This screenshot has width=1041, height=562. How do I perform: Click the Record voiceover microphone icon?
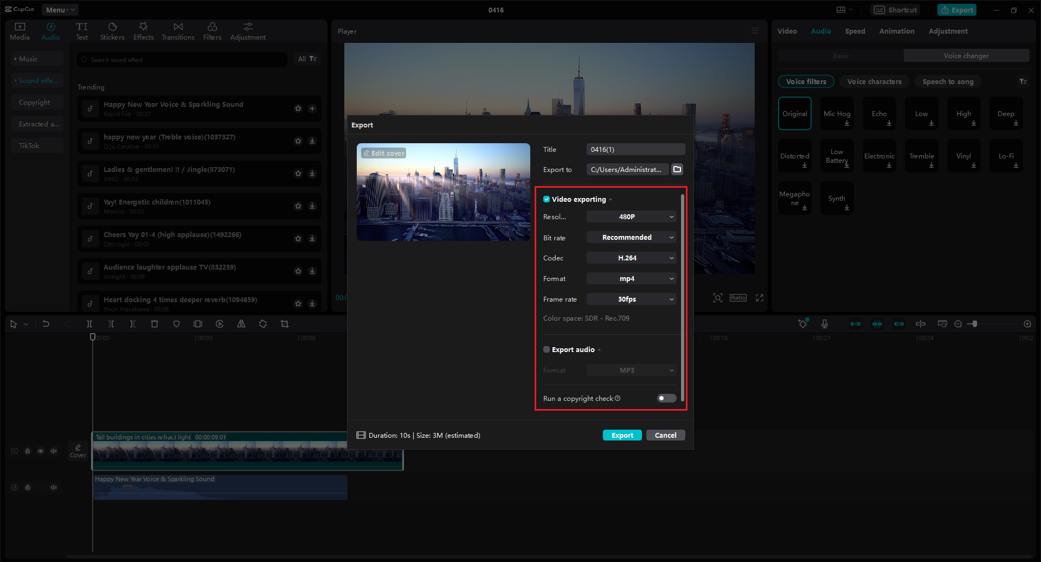point(824,323)
